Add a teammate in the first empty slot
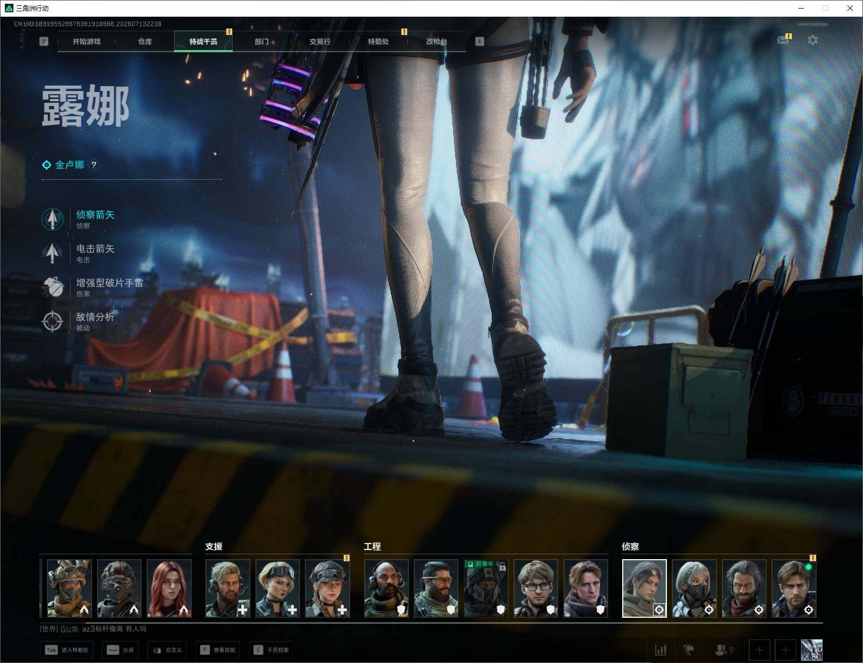863x663 pixels. pyautogui.click(x=760, y=650)
